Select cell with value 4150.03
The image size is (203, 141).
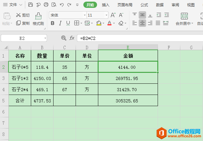(x=42, y=78)
